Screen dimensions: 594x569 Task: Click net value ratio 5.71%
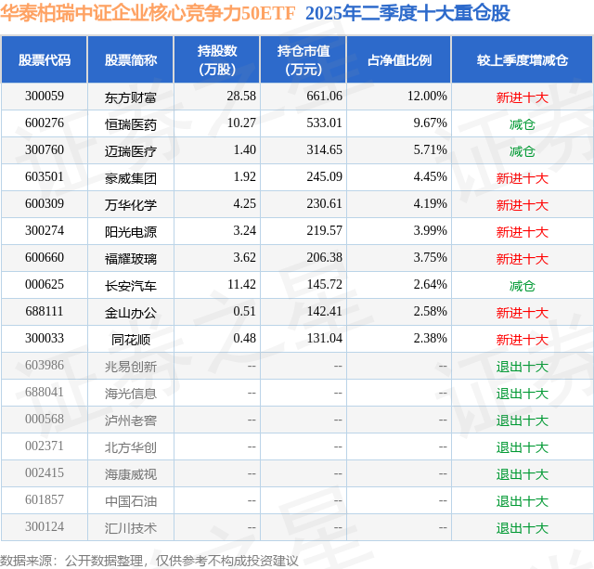point(430,150)
